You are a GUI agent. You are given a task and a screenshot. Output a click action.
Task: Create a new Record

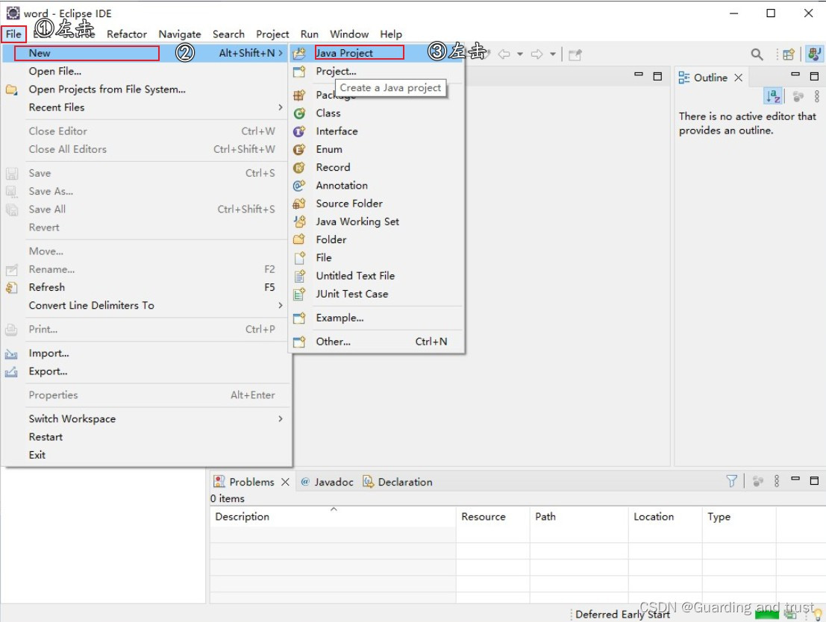[377, 167]
